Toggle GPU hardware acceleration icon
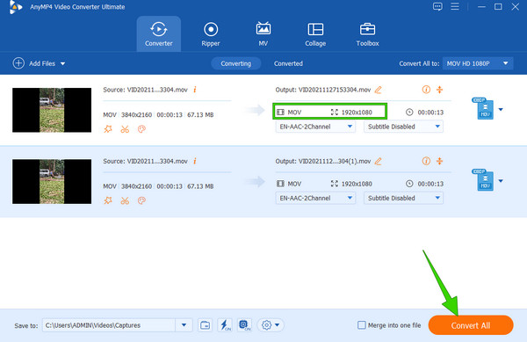The height and width of the screenshot is (342, 527). coord(244,325)
